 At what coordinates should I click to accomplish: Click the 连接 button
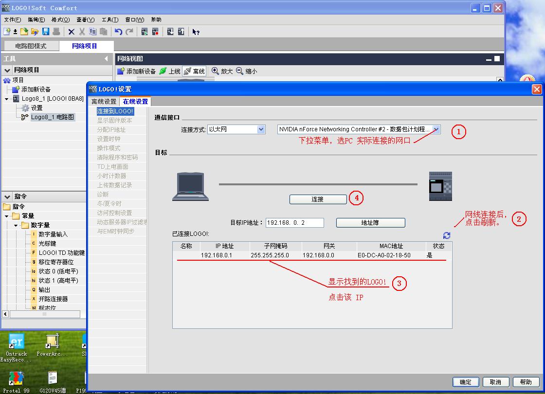[318, 199]
